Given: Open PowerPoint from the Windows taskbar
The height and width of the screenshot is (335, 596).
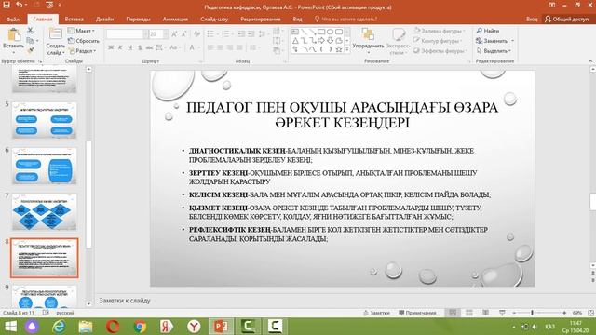Looking at the screenshot, I should pyautogui.click(x=221, y=327).
